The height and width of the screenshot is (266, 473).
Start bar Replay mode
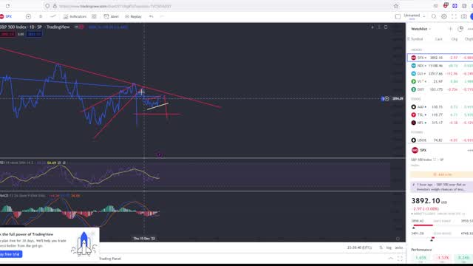(133, 16)
